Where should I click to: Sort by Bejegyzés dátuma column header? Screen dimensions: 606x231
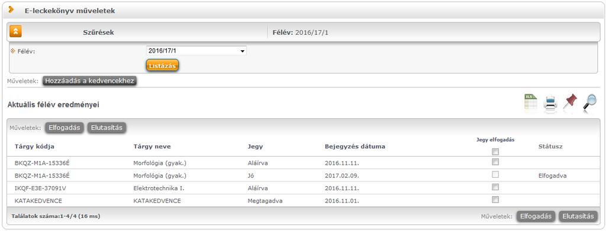pos(355,147)
